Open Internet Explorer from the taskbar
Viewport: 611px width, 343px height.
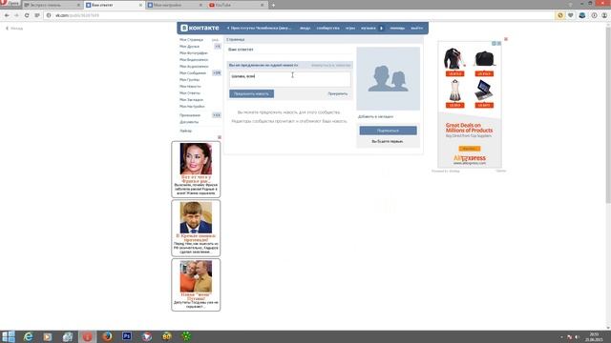coord(28,336)
